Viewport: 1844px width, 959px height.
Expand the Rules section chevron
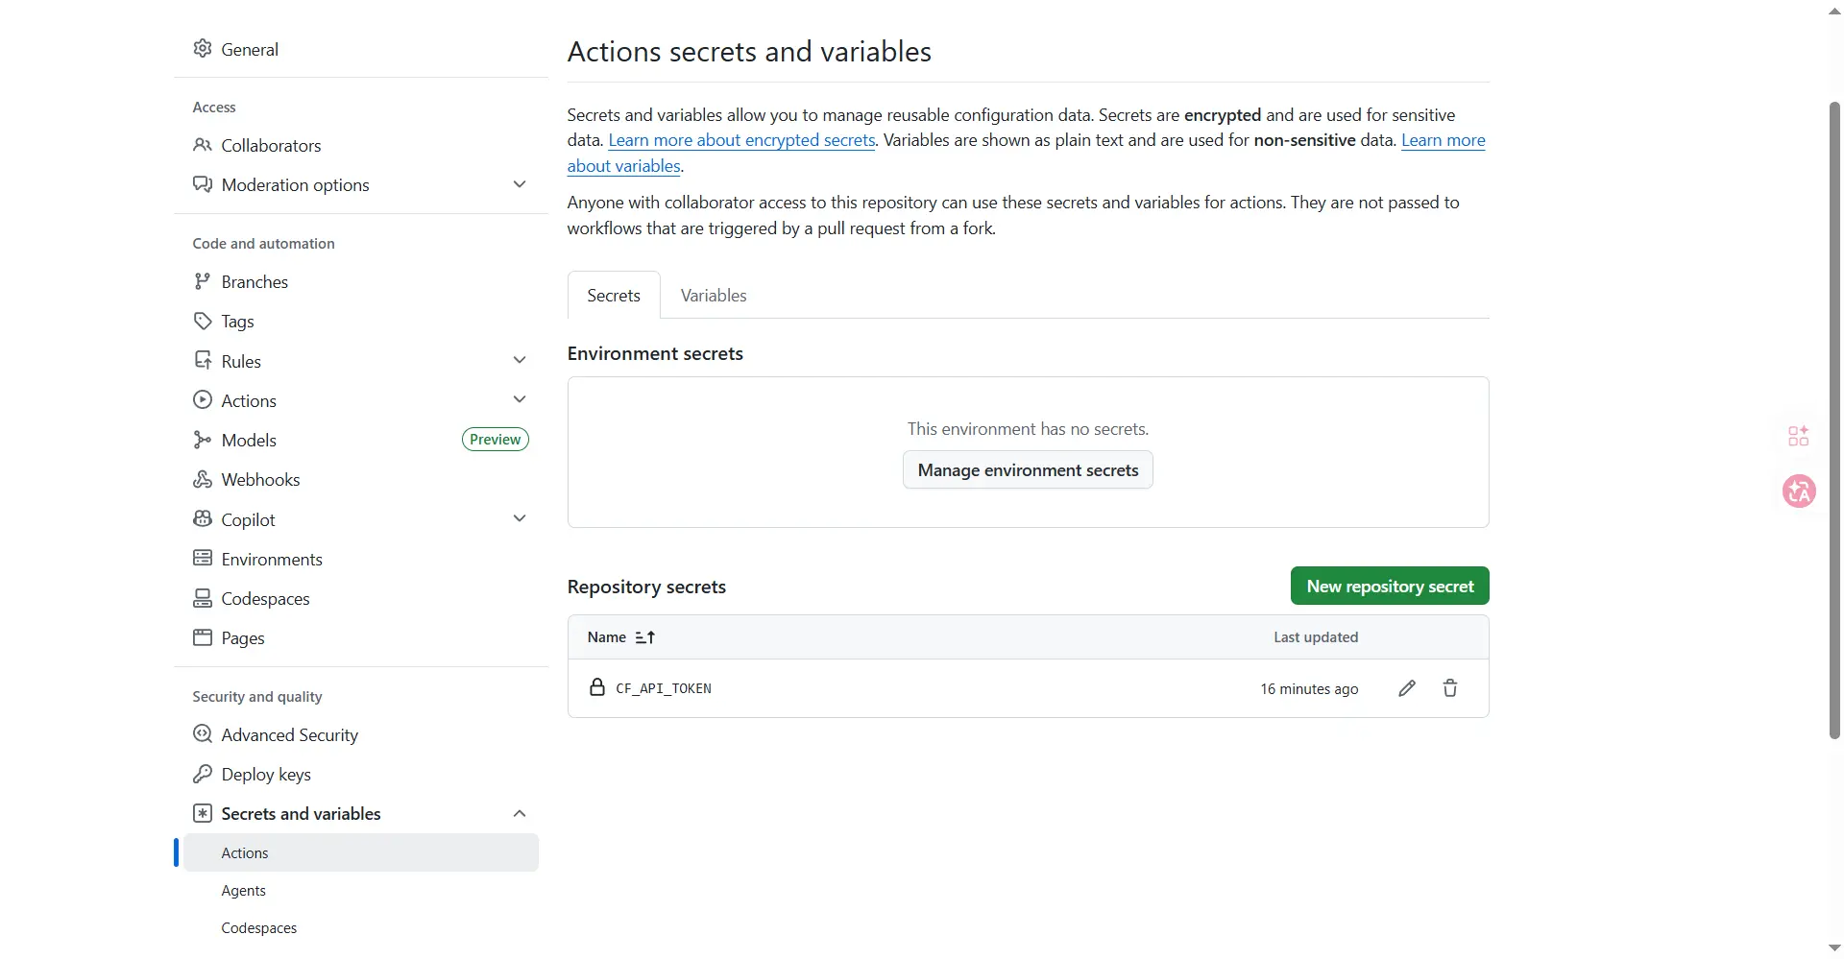coord(520,361)
